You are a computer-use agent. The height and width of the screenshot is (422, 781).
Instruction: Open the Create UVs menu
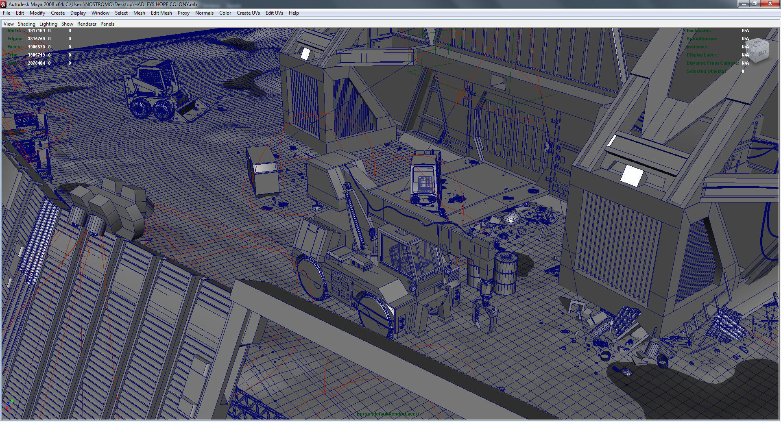click(249, 13)
